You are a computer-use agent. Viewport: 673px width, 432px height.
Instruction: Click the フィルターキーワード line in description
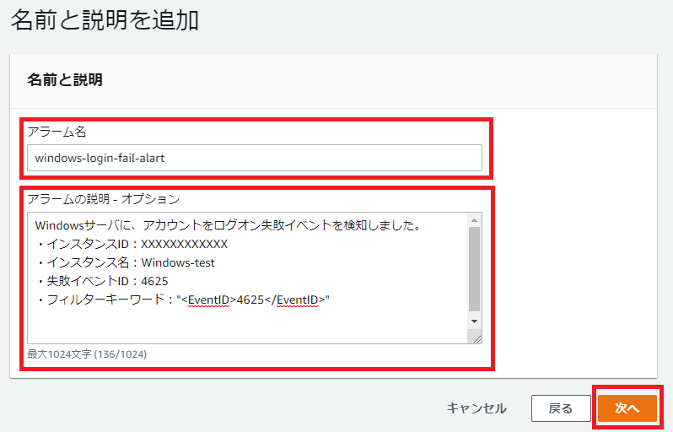[183, 300]
